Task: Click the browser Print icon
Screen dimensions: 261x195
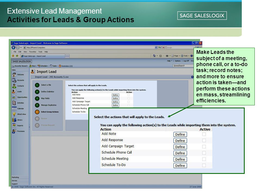Action: point(167,56)
